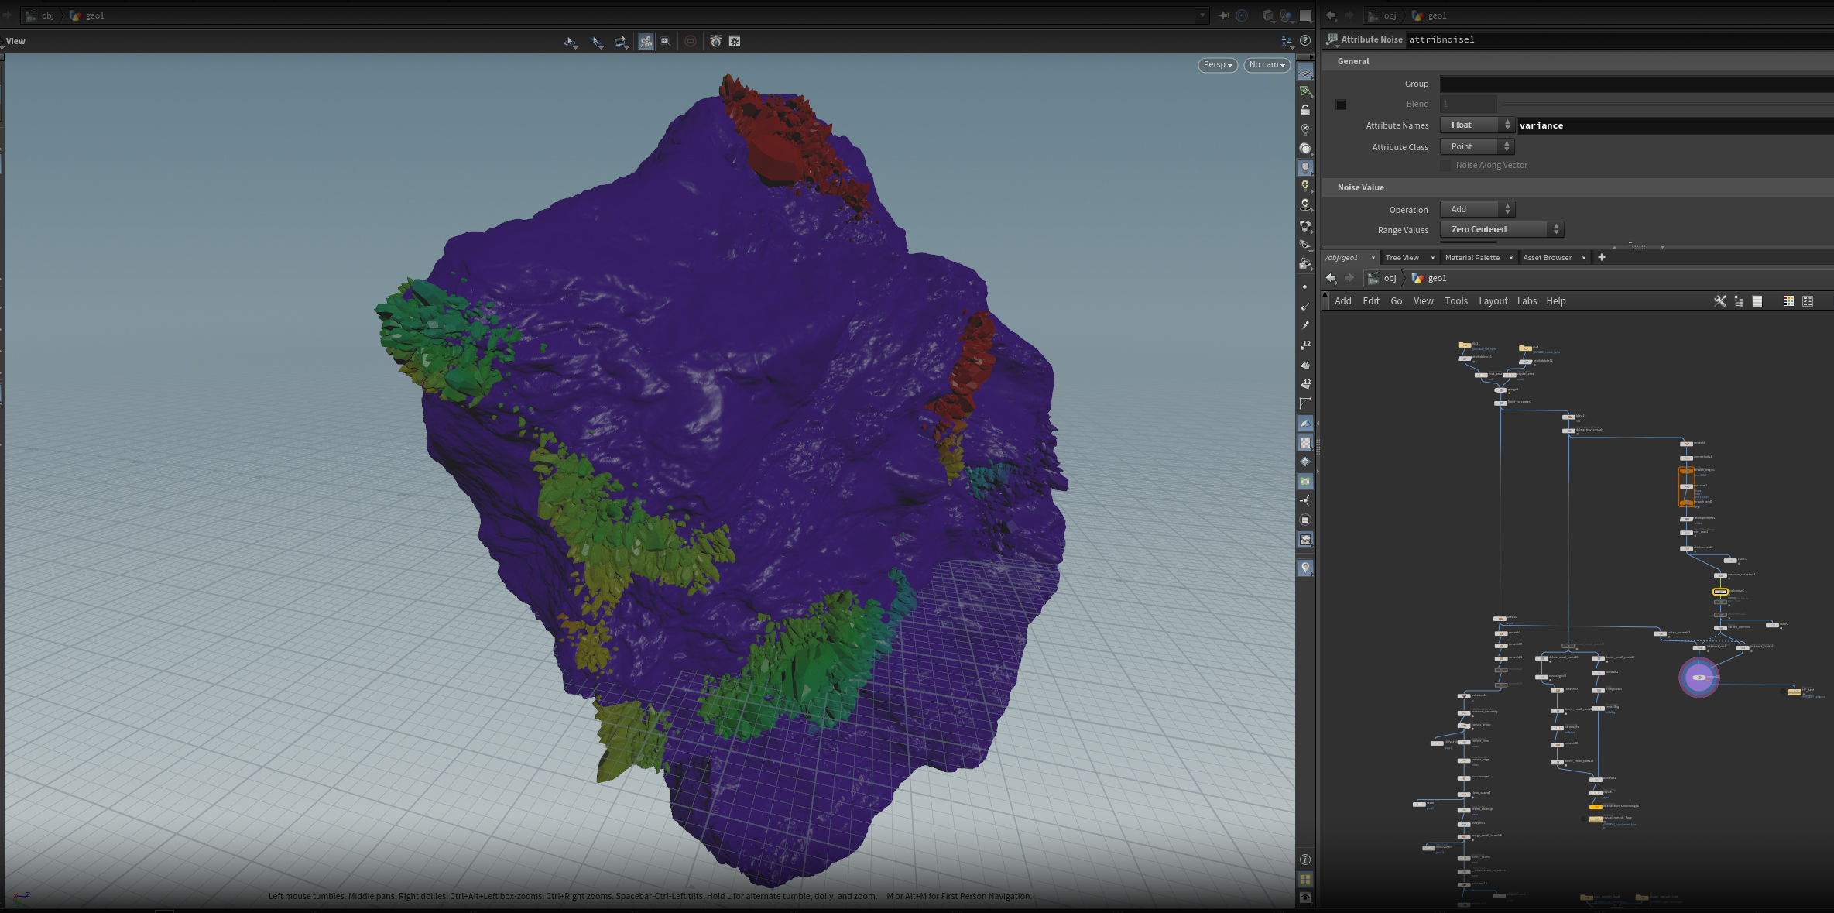Click the No cam camera button
This screenshot has width=1834, height=913.
(x=1267, y=65)
